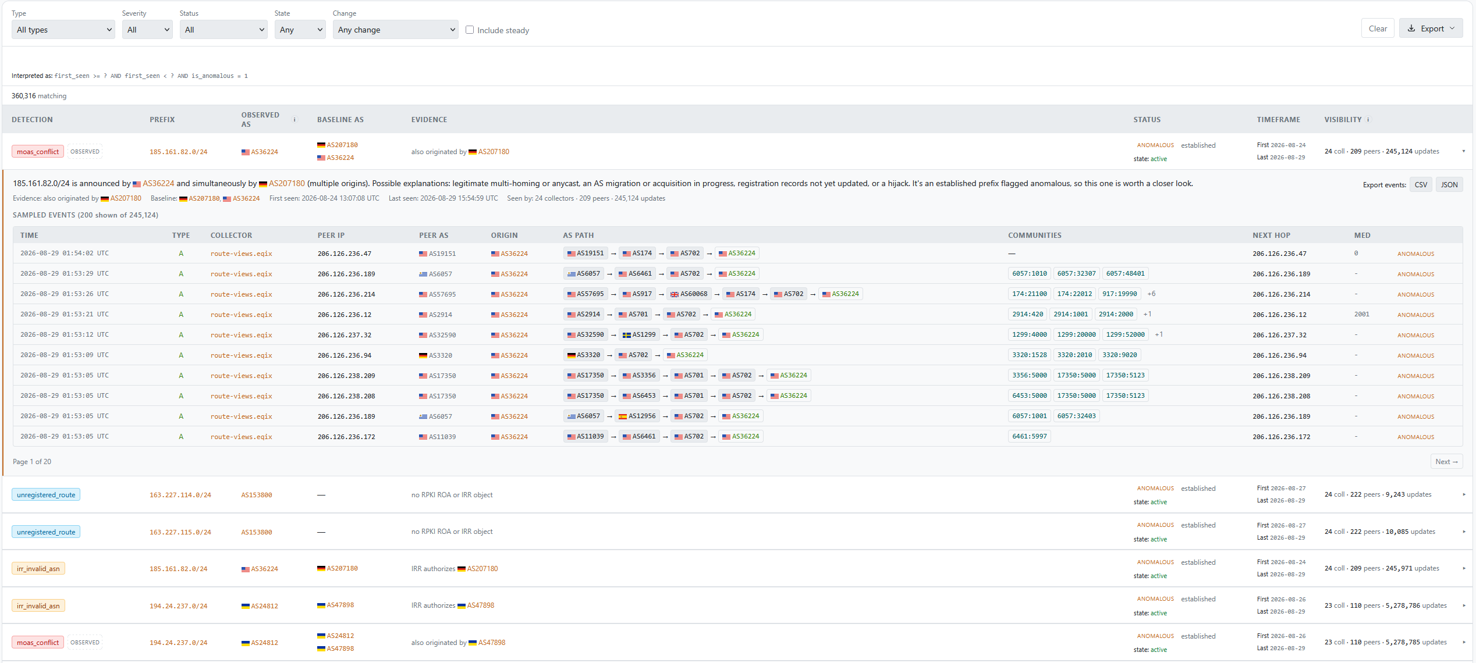Screen dimensions: 1476x663
Task: Open prefix 185.161.82.0/24 in the moas_conflict row
Action: point(178,152)
